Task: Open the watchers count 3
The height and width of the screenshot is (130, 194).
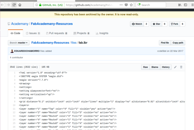Action: point(146,24)
